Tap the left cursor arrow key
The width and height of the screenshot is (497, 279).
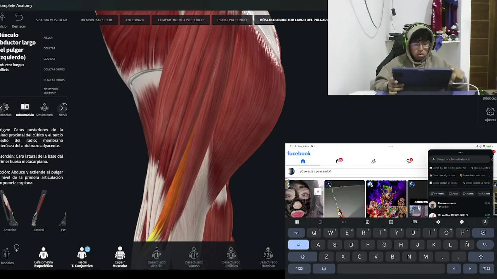pos(454,268)
